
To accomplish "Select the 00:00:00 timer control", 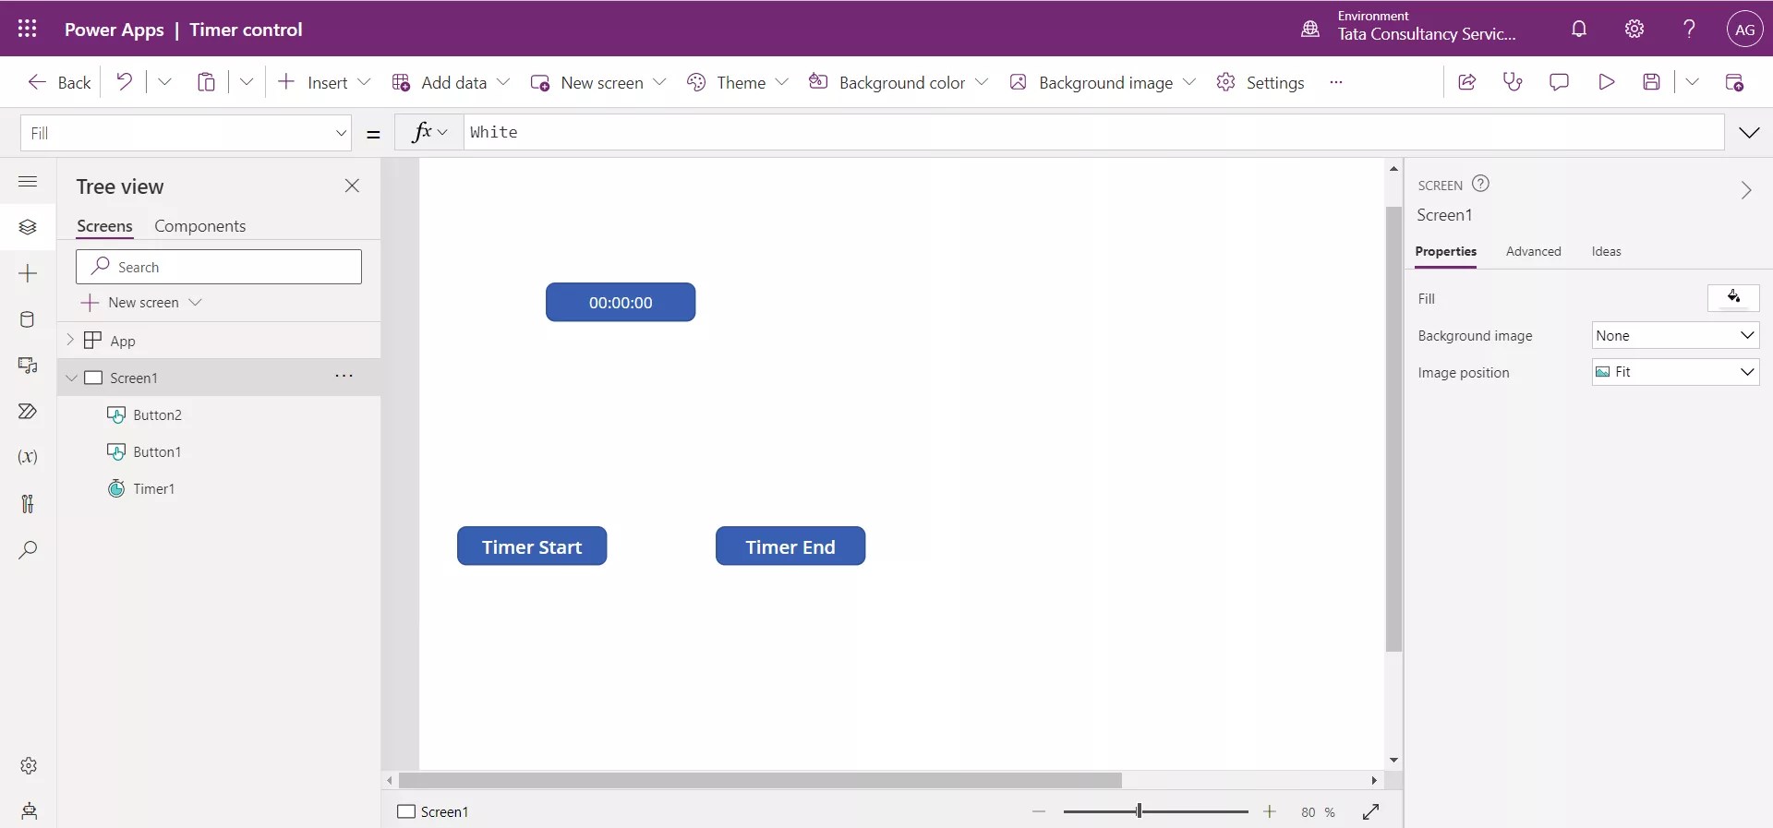I will (x=621, y=302).
